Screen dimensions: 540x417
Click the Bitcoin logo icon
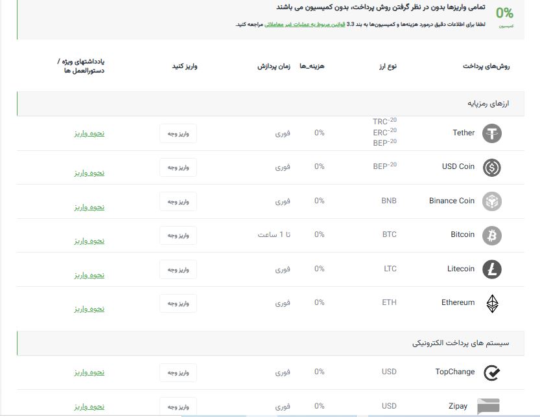click(492, 236)
